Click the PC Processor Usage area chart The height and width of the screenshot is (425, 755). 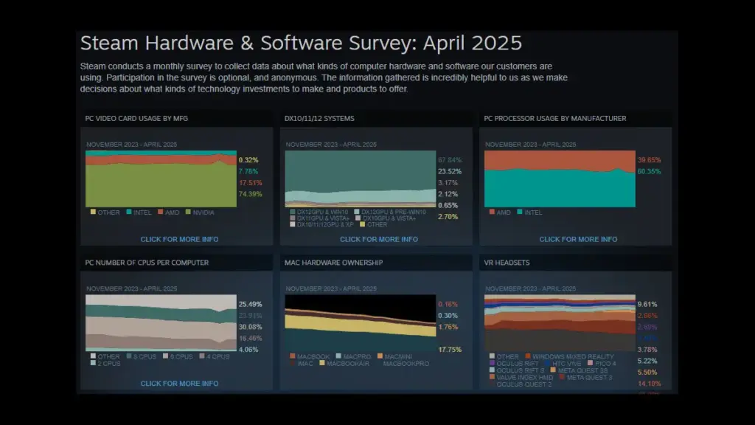tap(560, 179)
